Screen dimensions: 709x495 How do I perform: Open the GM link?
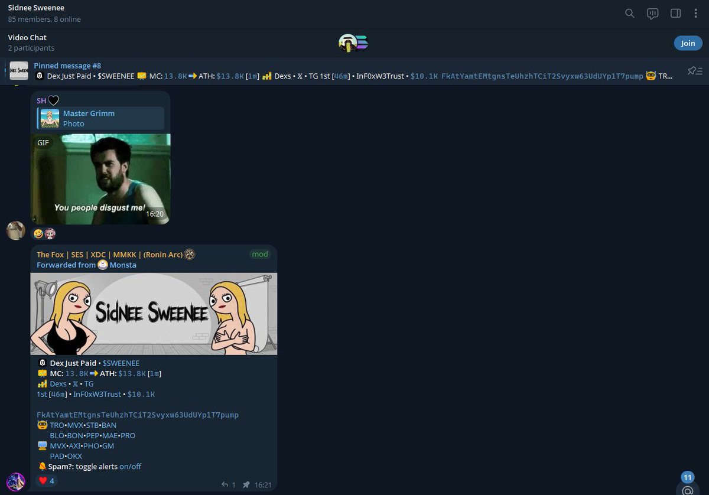coord(108,446)
